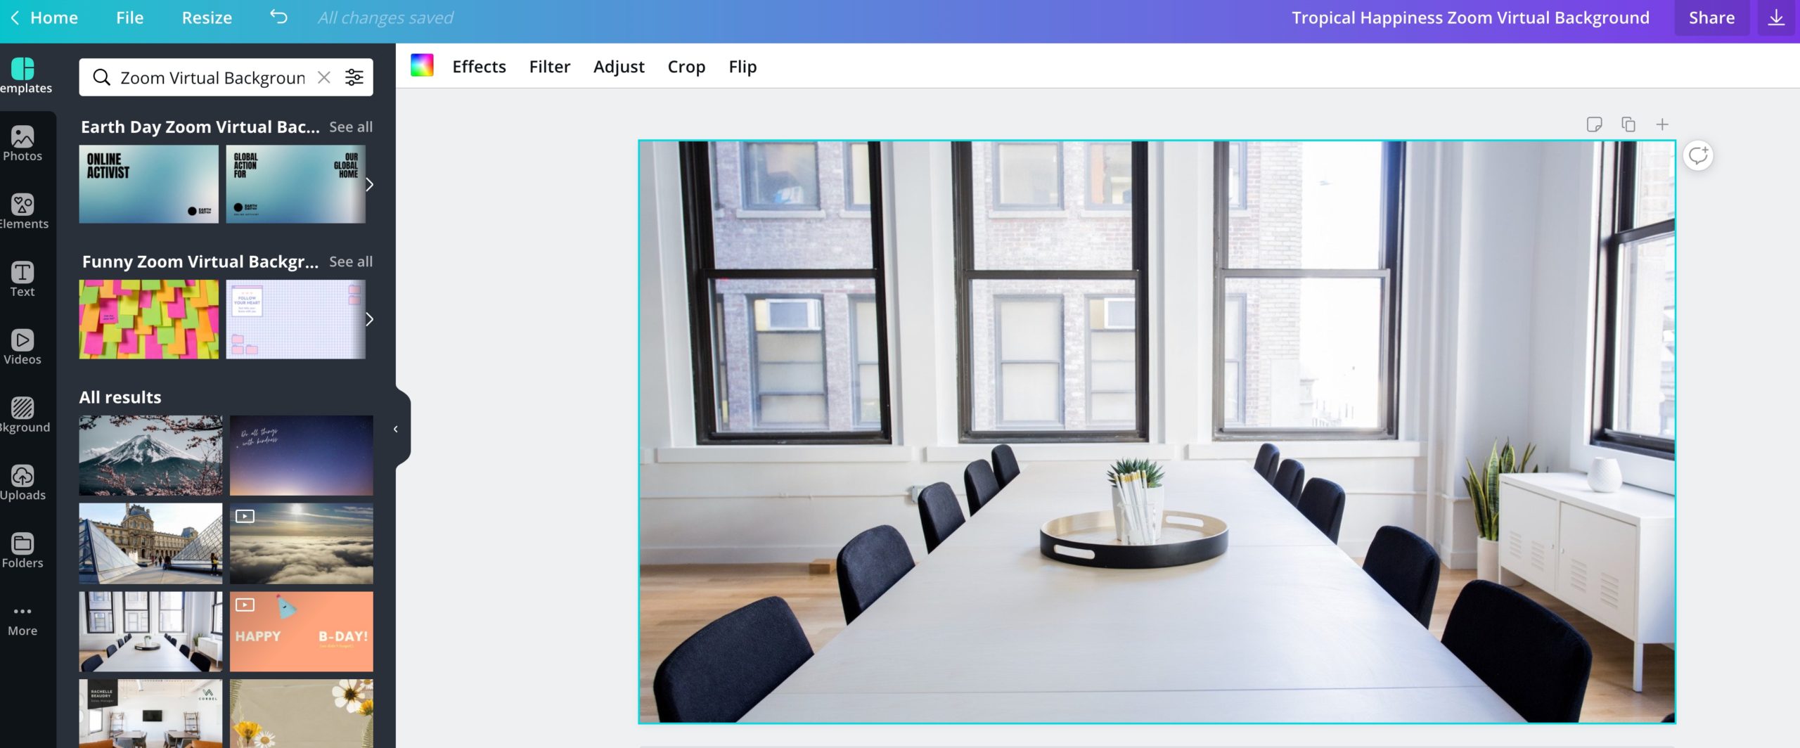
Task: Open the rainbow color picker swatch
Action: coord(422,66)
